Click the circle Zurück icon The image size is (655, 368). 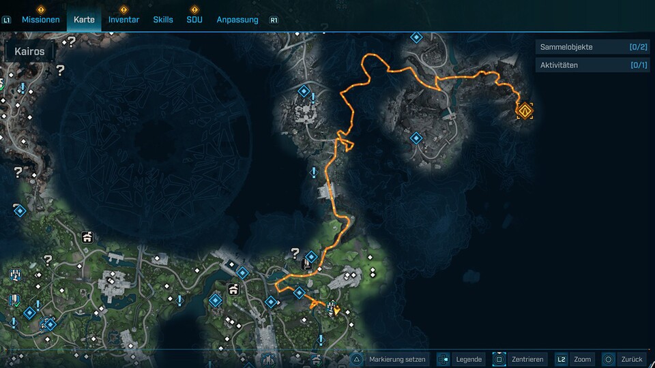coord(608,359)
